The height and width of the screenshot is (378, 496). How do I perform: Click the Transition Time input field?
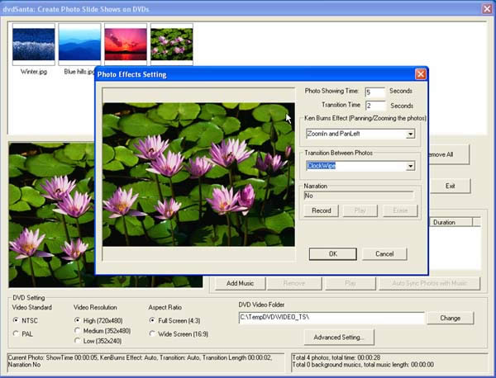tap(375, 106)
